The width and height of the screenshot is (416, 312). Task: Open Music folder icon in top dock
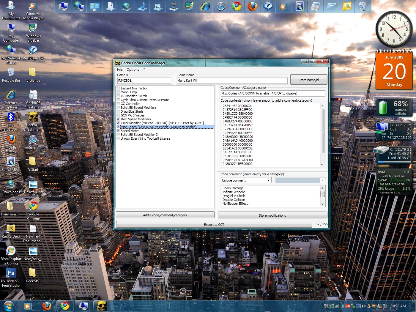[142, 6]
